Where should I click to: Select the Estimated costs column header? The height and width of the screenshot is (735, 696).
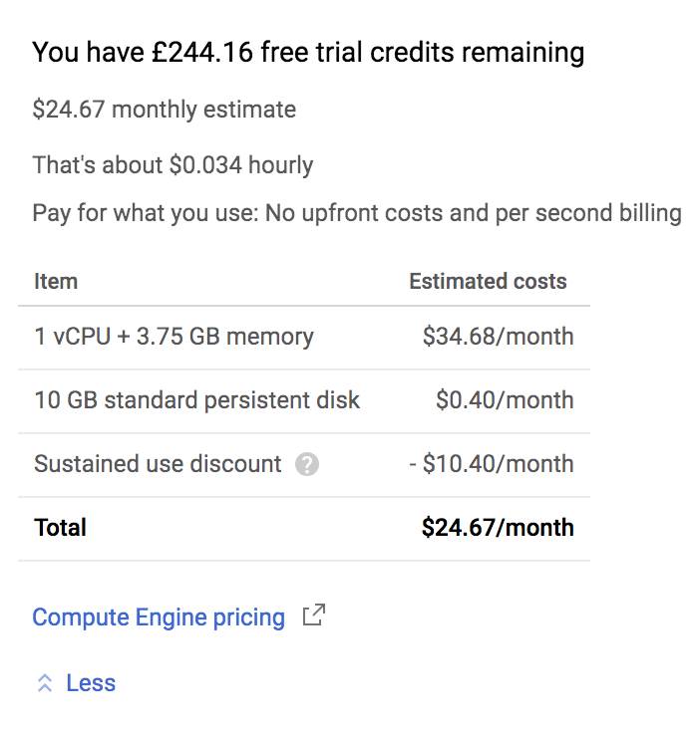(488, 281)
